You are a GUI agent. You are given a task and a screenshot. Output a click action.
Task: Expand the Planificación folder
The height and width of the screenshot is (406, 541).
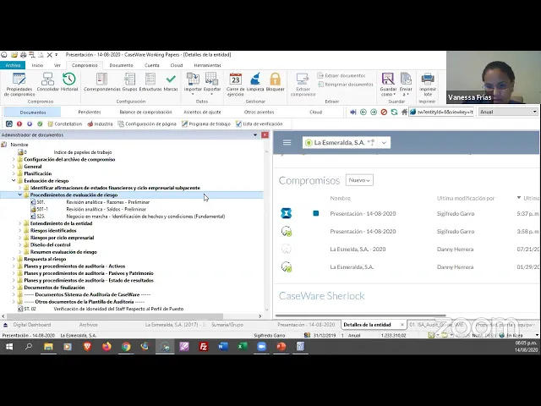pos(14,173)
